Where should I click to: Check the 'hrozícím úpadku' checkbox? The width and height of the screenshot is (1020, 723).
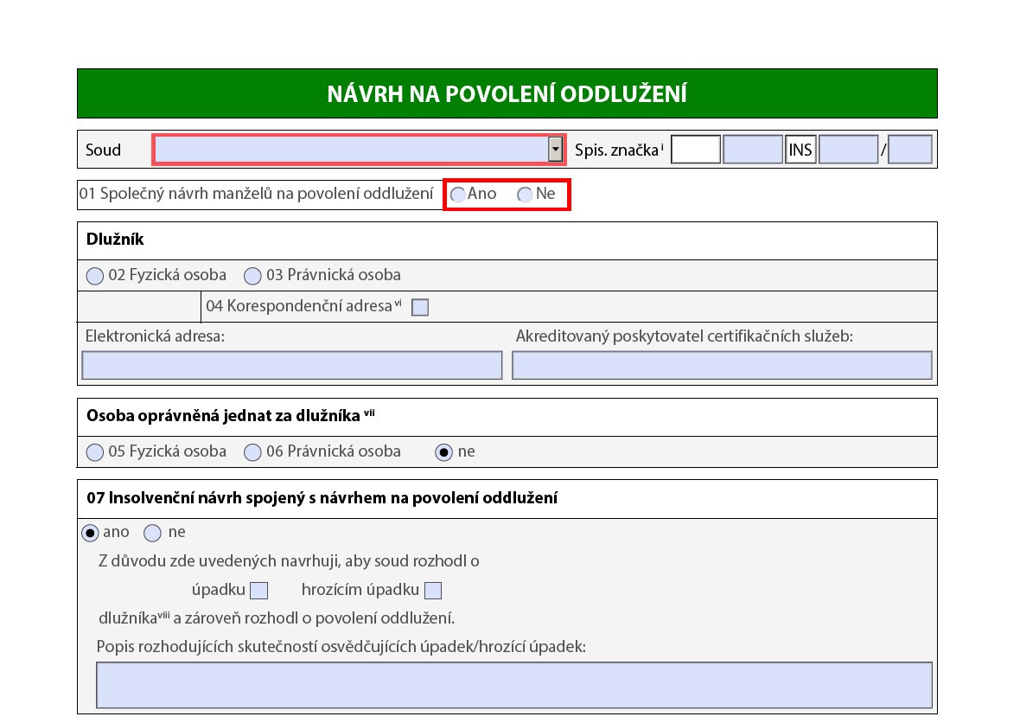433,591
